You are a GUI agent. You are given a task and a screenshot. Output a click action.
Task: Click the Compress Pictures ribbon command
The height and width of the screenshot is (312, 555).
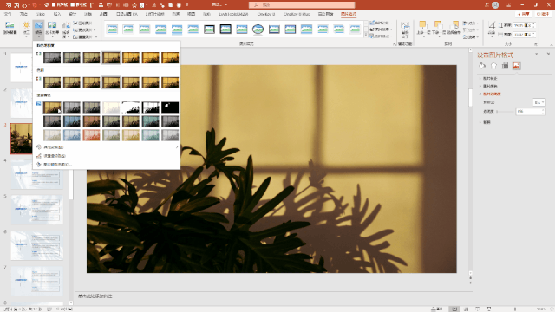[x=83, y=23]
